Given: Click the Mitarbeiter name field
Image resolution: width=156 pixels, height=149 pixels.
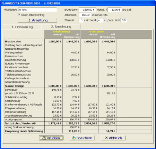Looking at the screenshot, I should [37, 10].
